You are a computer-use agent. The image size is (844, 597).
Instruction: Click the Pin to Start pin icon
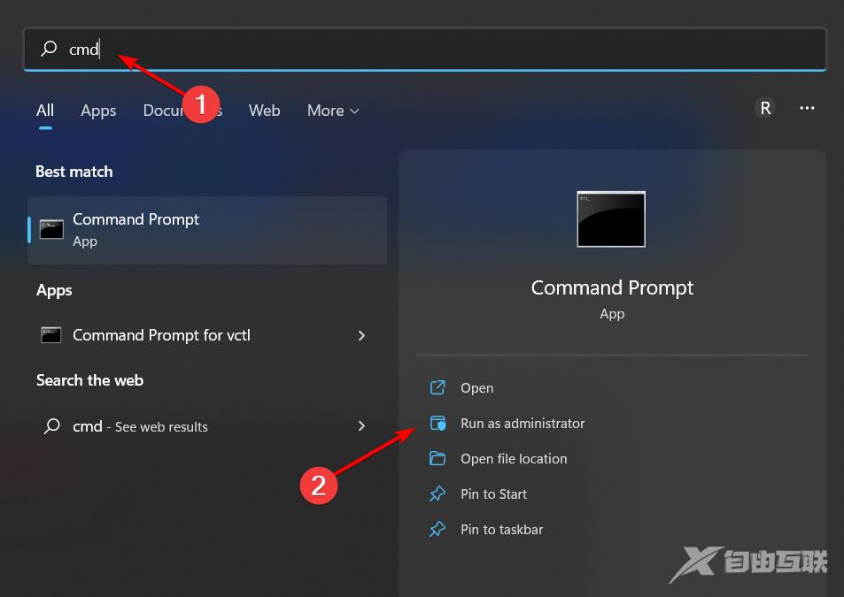coord(437,494)
